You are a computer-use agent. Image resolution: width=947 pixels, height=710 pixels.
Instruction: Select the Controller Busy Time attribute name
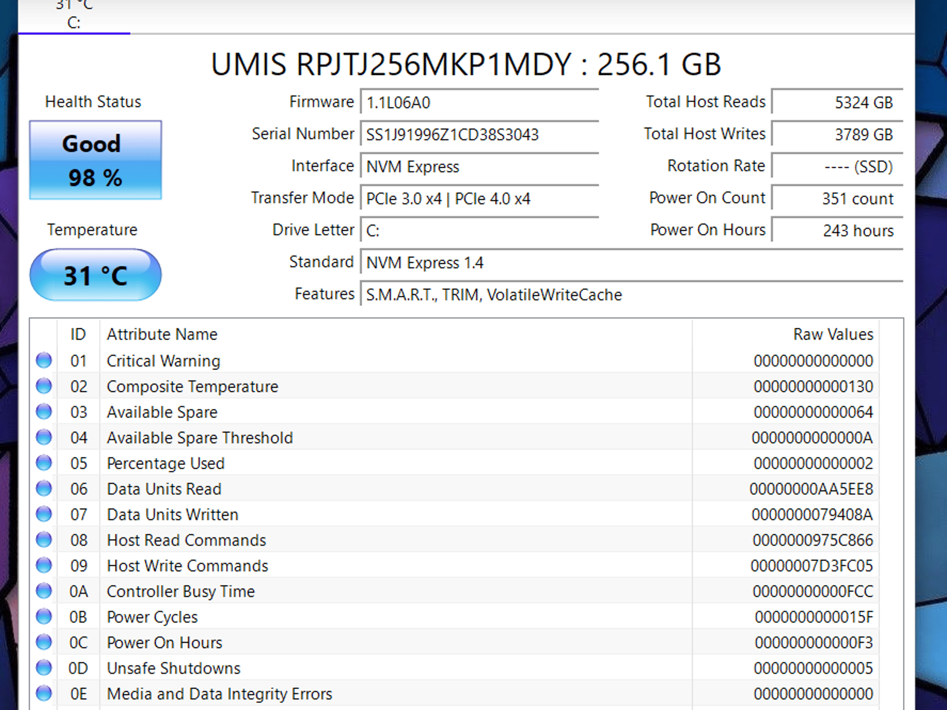[181, 592]
